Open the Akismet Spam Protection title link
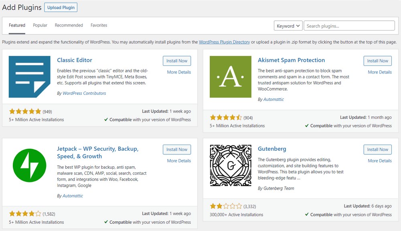The image size is (401, 231). [291, 60]
